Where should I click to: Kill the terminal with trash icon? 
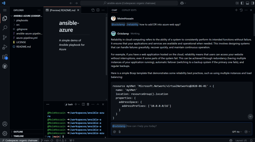(x=88, y=104)
